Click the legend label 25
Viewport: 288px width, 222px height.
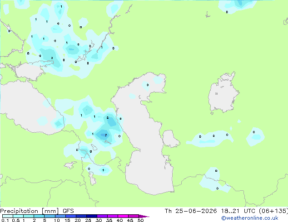[x=88, y=220]
